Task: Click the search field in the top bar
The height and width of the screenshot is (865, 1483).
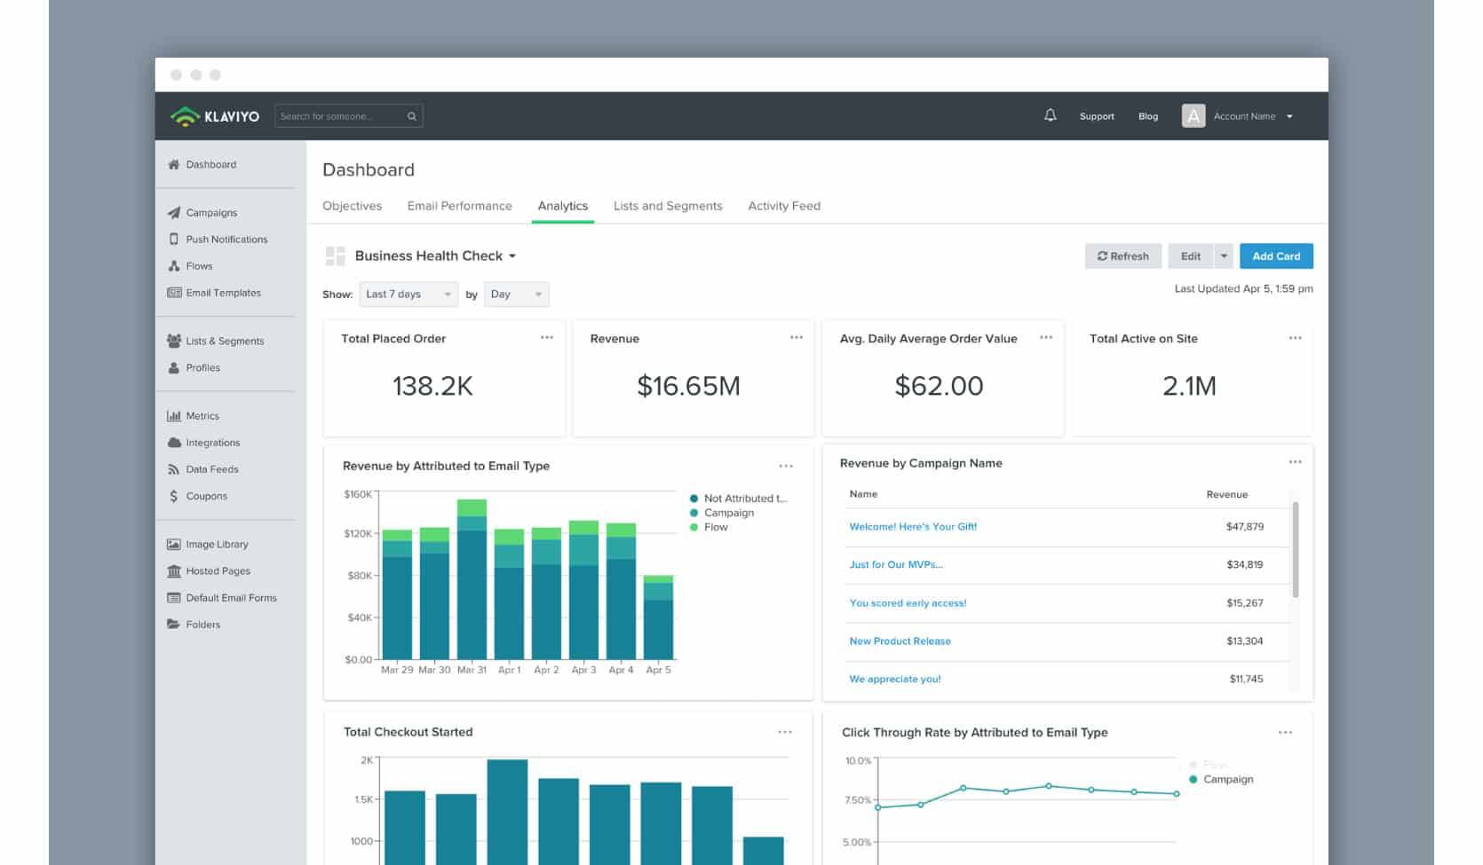Action: (x=346, y=115)
